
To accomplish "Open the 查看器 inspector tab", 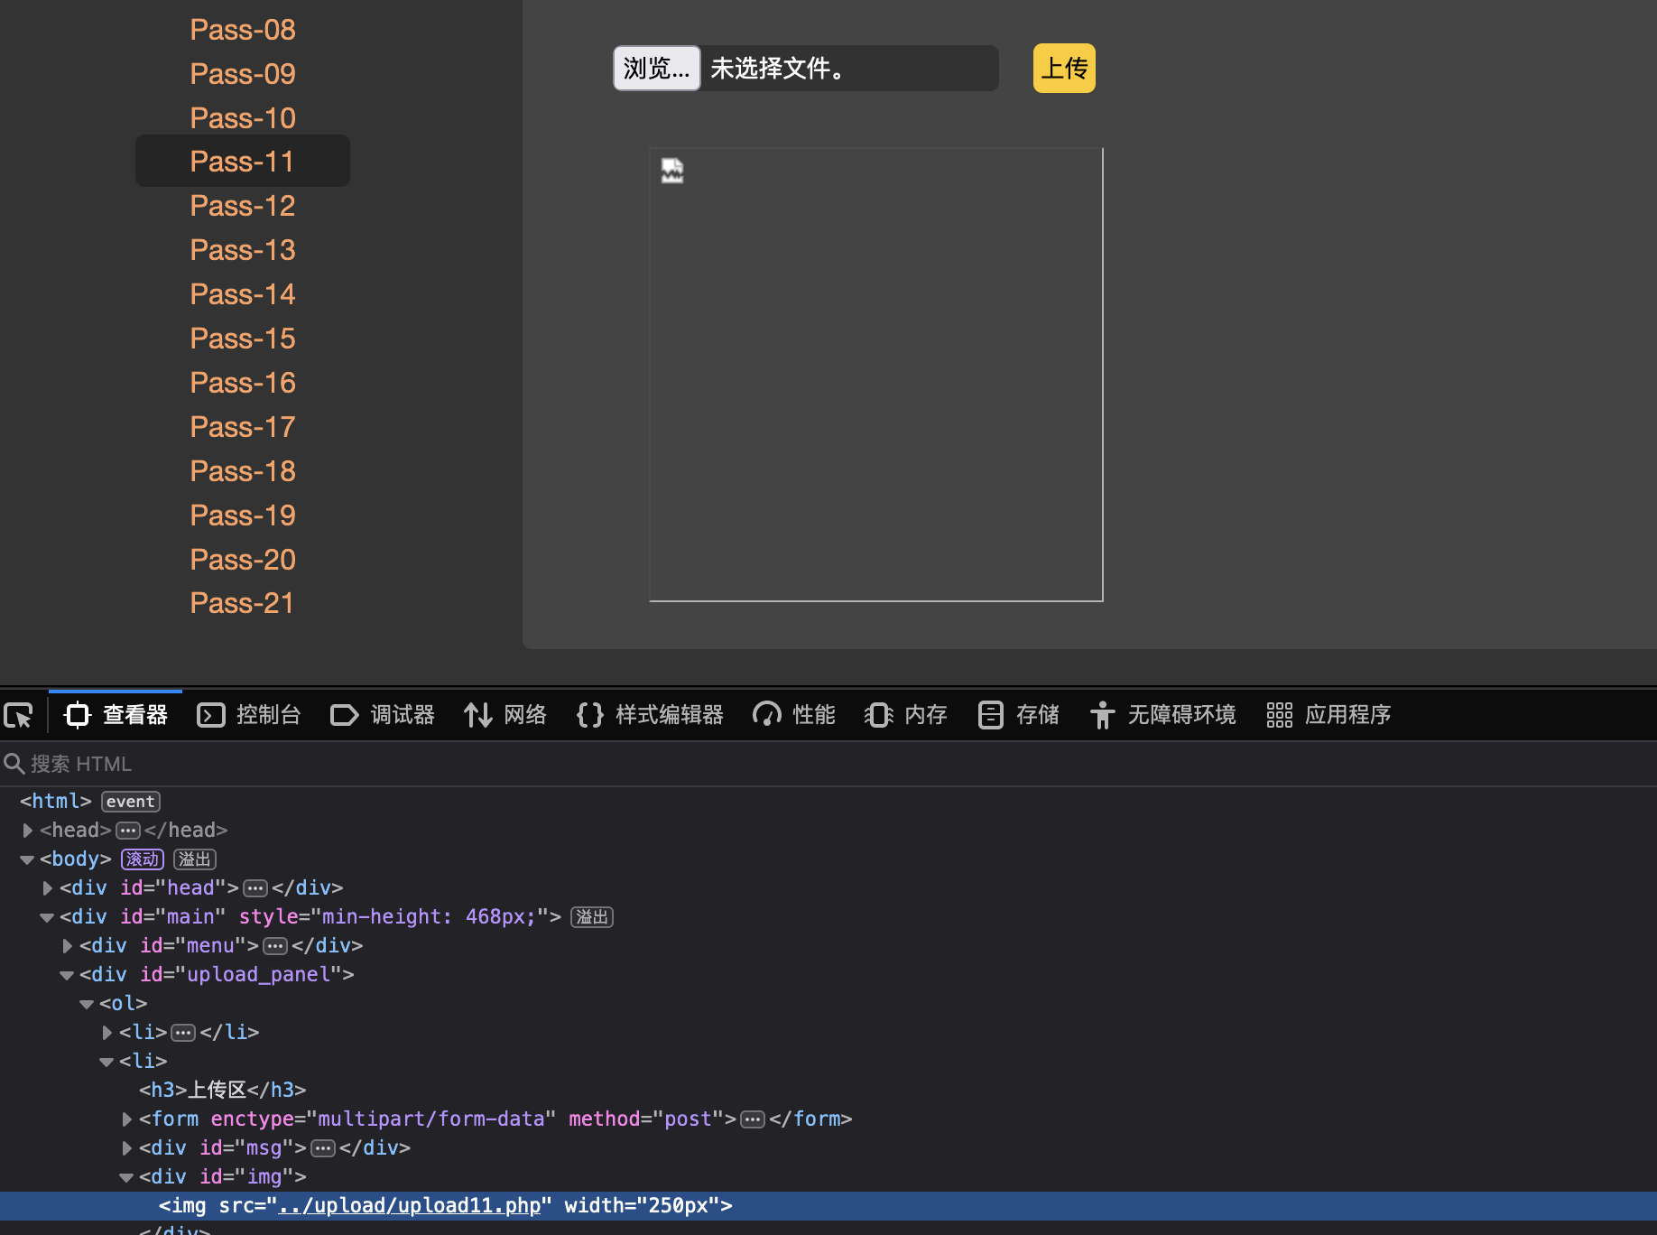I will pos(116,715).
